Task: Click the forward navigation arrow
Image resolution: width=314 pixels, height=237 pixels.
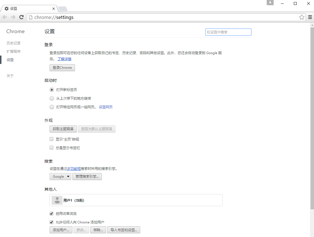Action: (13, 17)
